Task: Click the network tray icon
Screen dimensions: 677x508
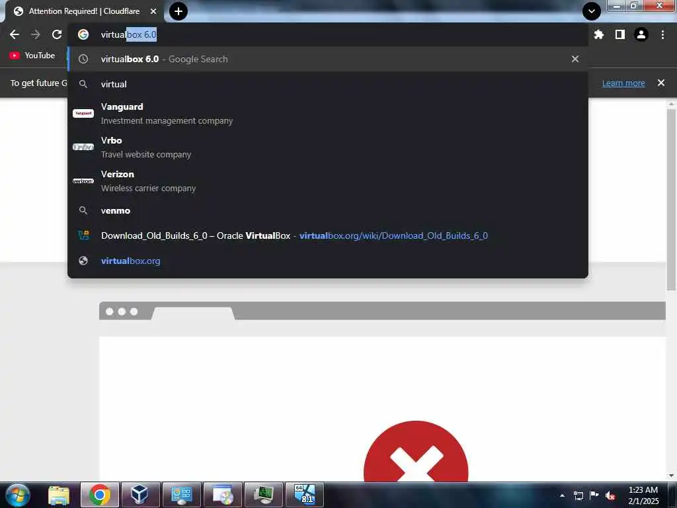Action: click(x=578, y=495)
